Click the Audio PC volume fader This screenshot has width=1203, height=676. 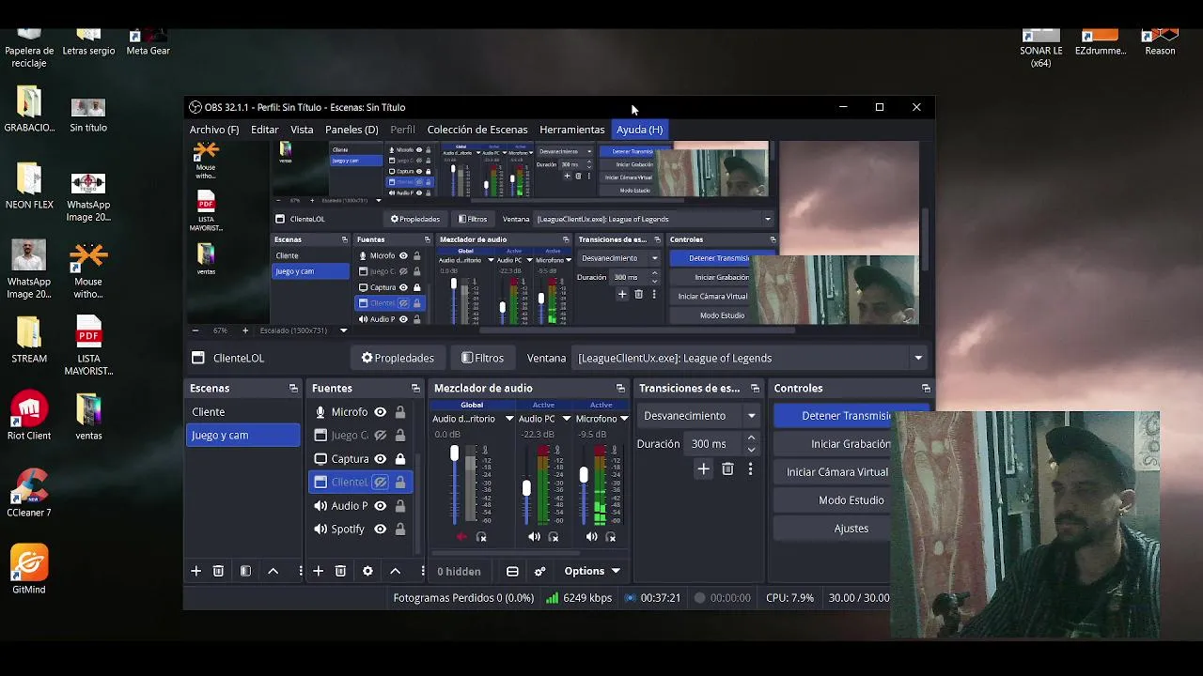pyautogui.click(x=526, y=488)
